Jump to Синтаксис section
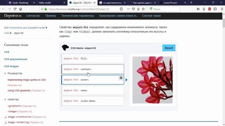 click(x=33, y=16)
